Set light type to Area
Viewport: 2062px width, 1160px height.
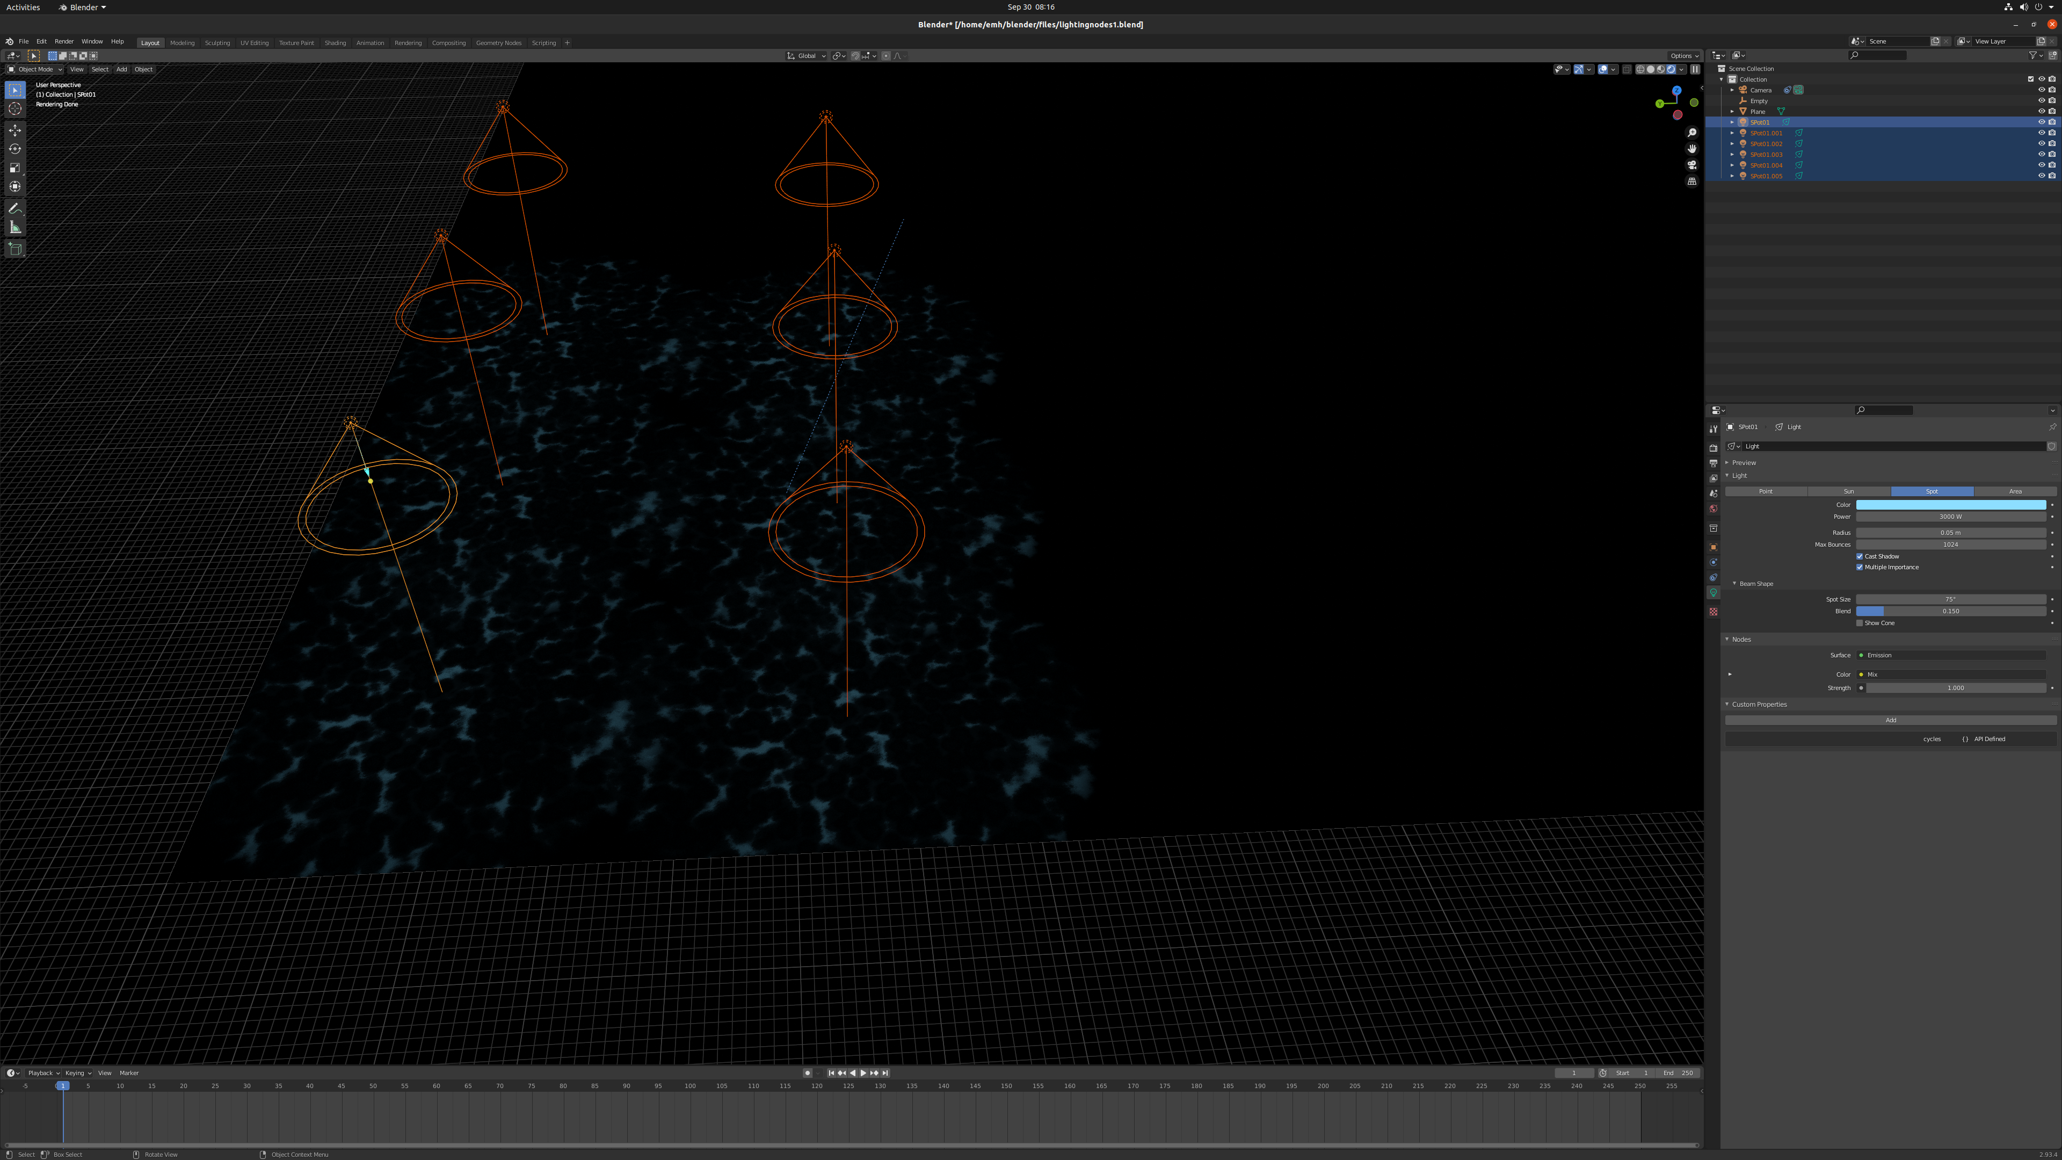[x=2016, y=491]
